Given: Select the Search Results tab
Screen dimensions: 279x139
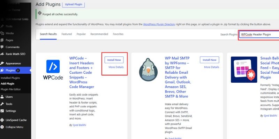Looking at the screenshot, I should (48, 34).
